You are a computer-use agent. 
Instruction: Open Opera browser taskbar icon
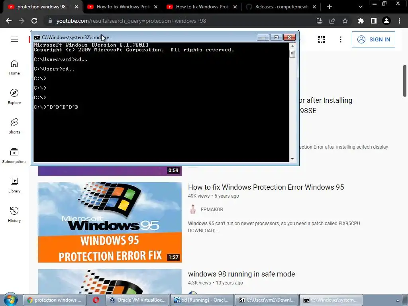[x=96, y=300]
